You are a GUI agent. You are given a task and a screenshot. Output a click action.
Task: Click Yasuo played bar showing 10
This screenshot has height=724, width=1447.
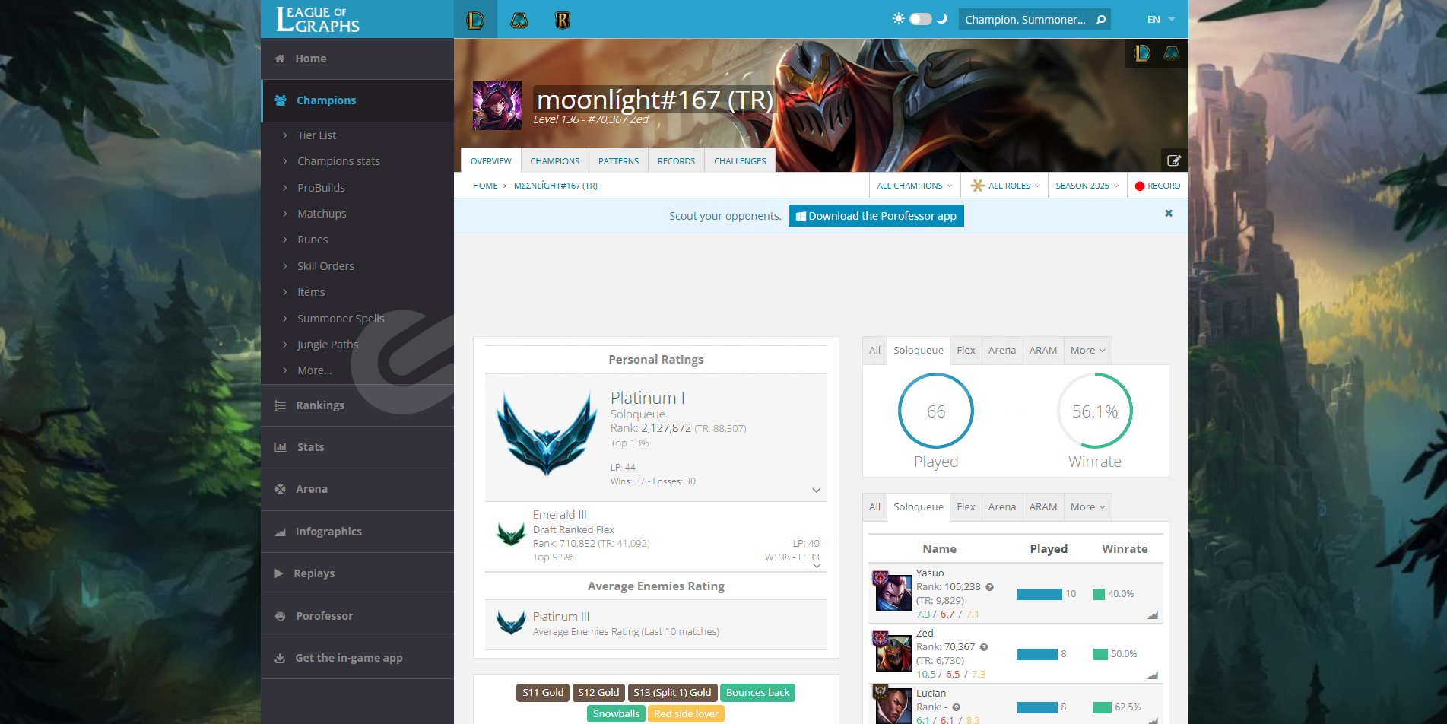click(1039, 594)
